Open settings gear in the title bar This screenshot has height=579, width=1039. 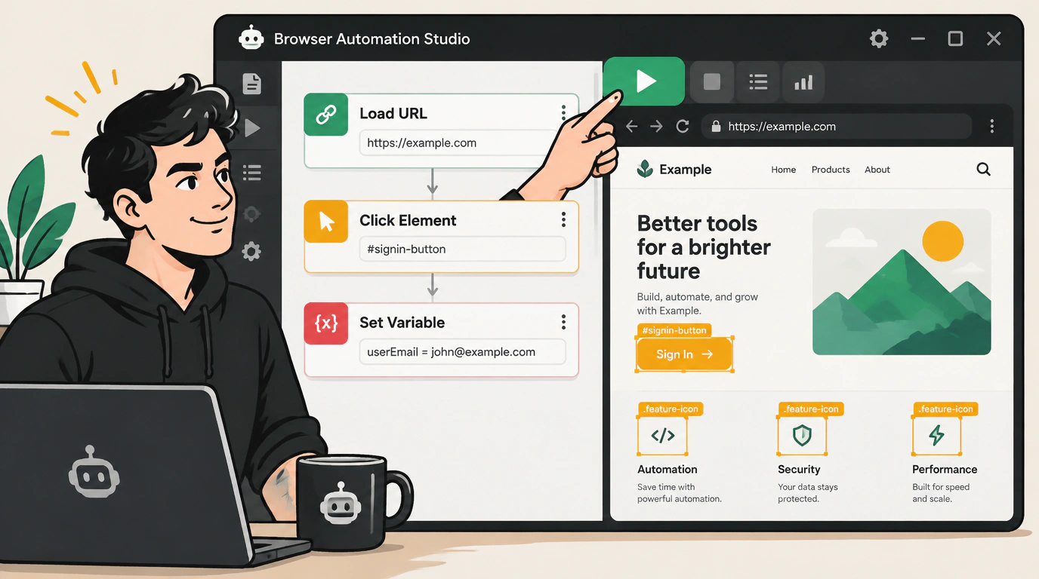coord(879,38)
